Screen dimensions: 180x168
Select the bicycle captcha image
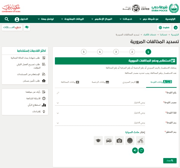click(x=140, y=140)
